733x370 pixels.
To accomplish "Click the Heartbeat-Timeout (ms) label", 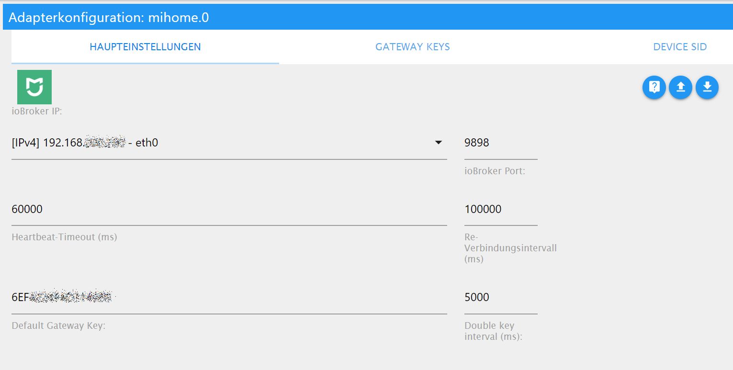I will point(64,237).
